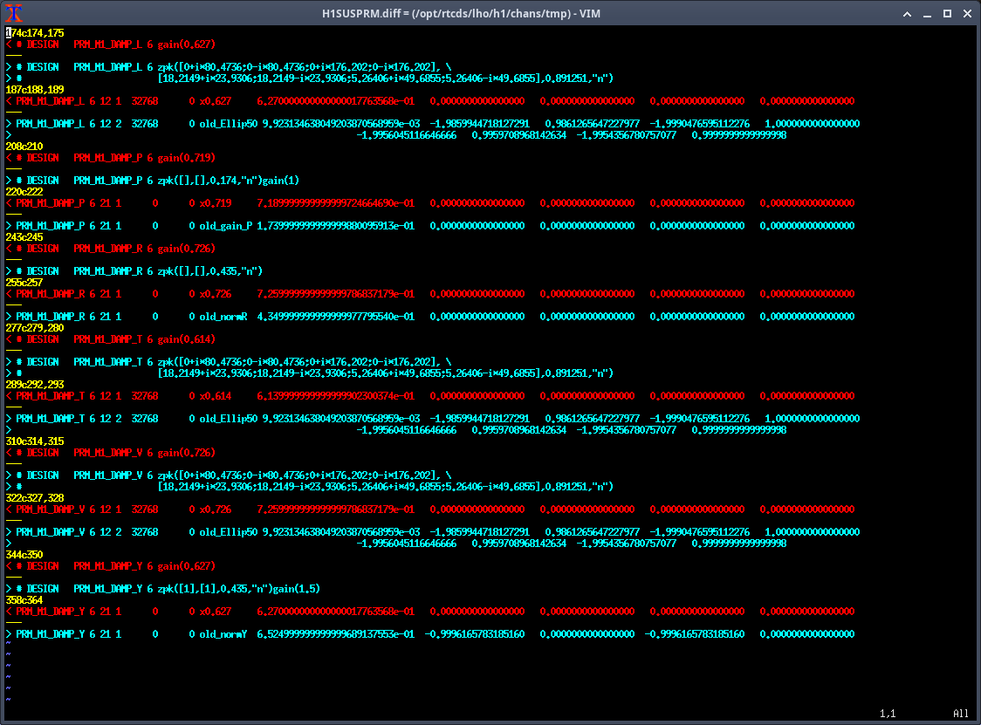Click the 358c364 hunk marker

(x=24, y=599)
